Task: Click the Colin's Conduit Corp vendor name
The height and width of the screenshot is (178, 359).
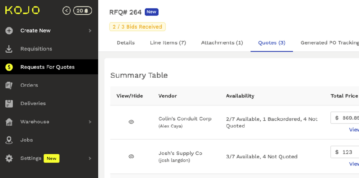Action: pos(185,119)
